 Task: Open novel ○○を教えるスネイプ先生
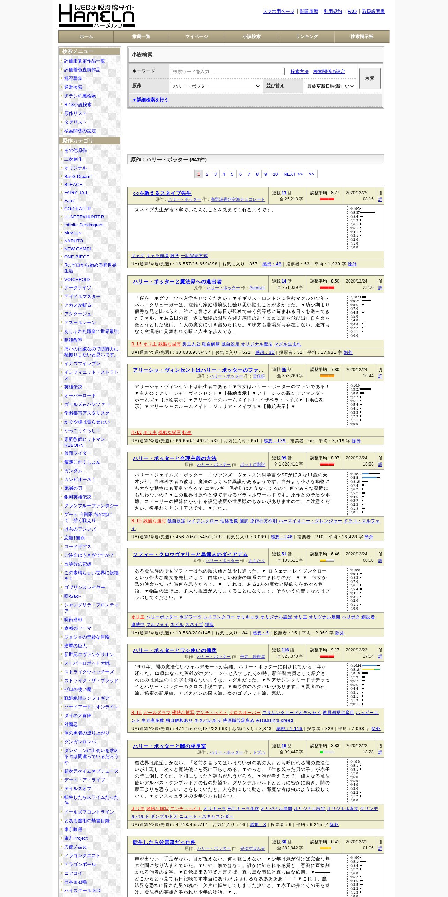coord(162,193)
